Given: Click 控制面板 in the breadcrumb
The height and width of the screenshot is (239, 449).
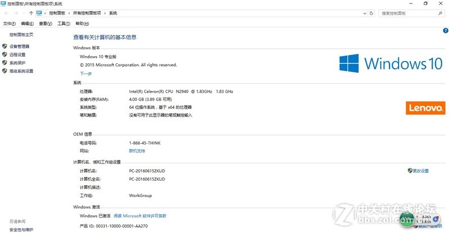Looking at the screenshot, I should [x=57, y=13].
